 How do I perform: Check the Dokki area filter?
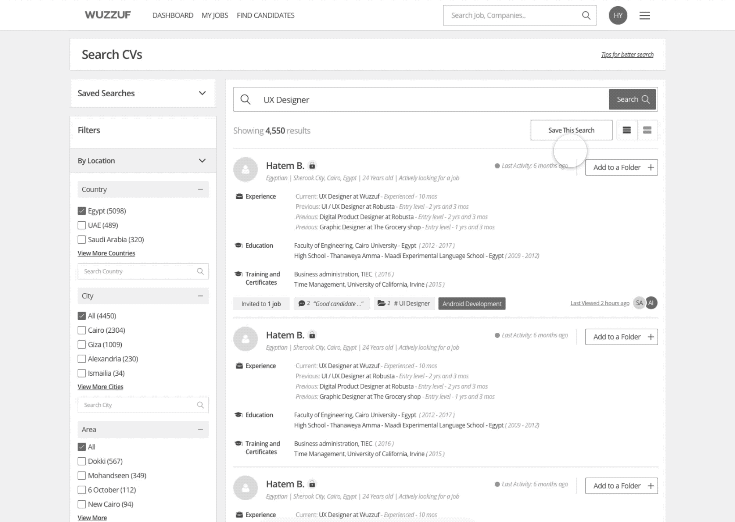tap(82, 461)
